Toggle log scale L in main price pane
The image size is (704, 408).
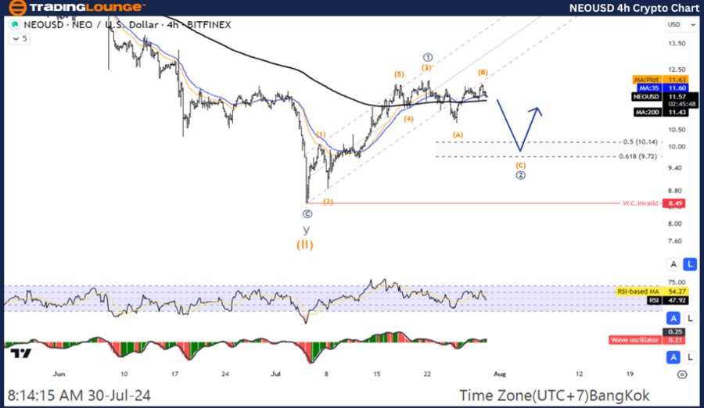690,264
